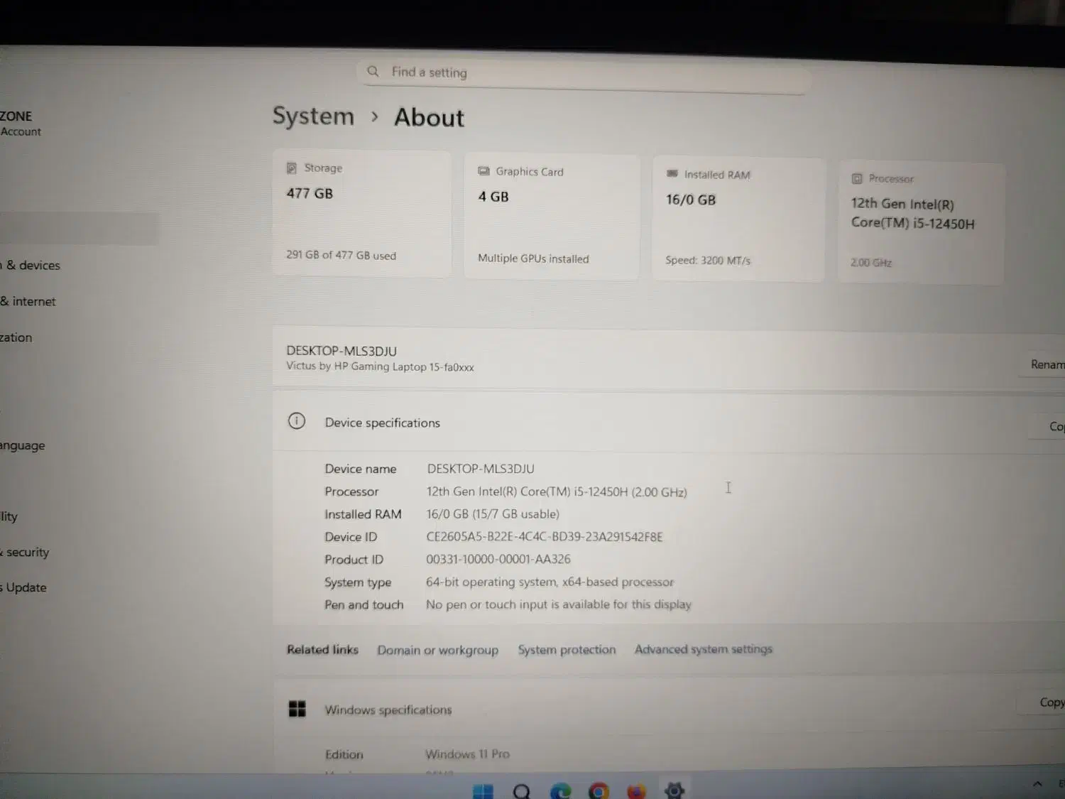The width and height of the screenshot is (1065, 799).
Task: Launch Microsoft Edge from the taskbar
Action: (560, 791)
